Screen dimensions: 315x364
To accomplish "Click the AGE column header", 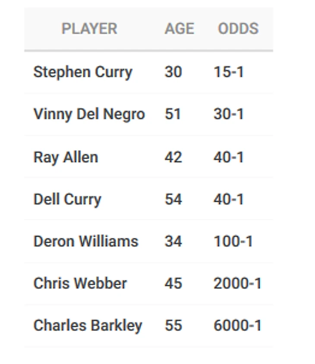I will click(x=180, y=28).
